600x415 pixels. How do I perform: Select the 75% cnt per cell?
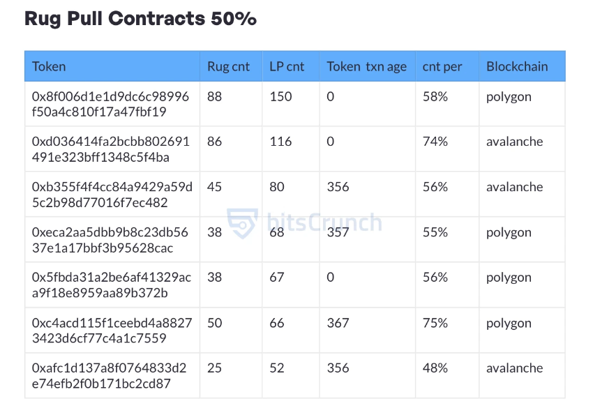click(435, 323)
